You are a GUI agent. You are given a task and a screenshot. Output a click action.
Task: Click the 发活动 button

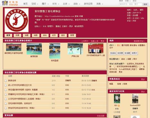pyautogui.click(x=113, y=53)
